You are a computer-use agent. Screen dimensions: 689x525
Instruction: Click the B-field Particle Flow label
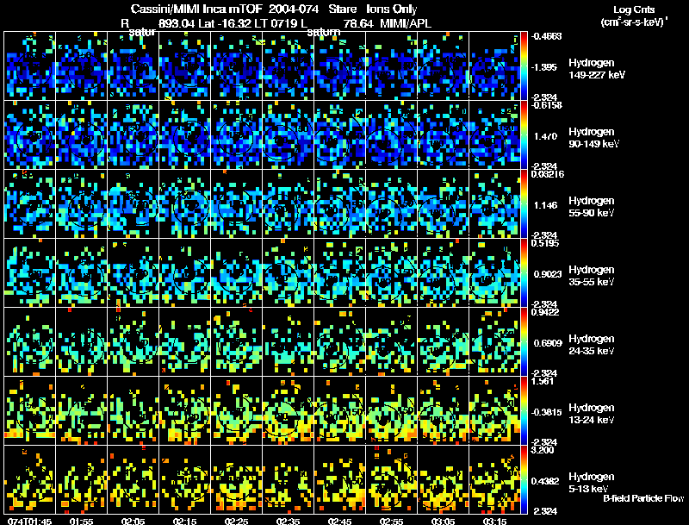643,498
